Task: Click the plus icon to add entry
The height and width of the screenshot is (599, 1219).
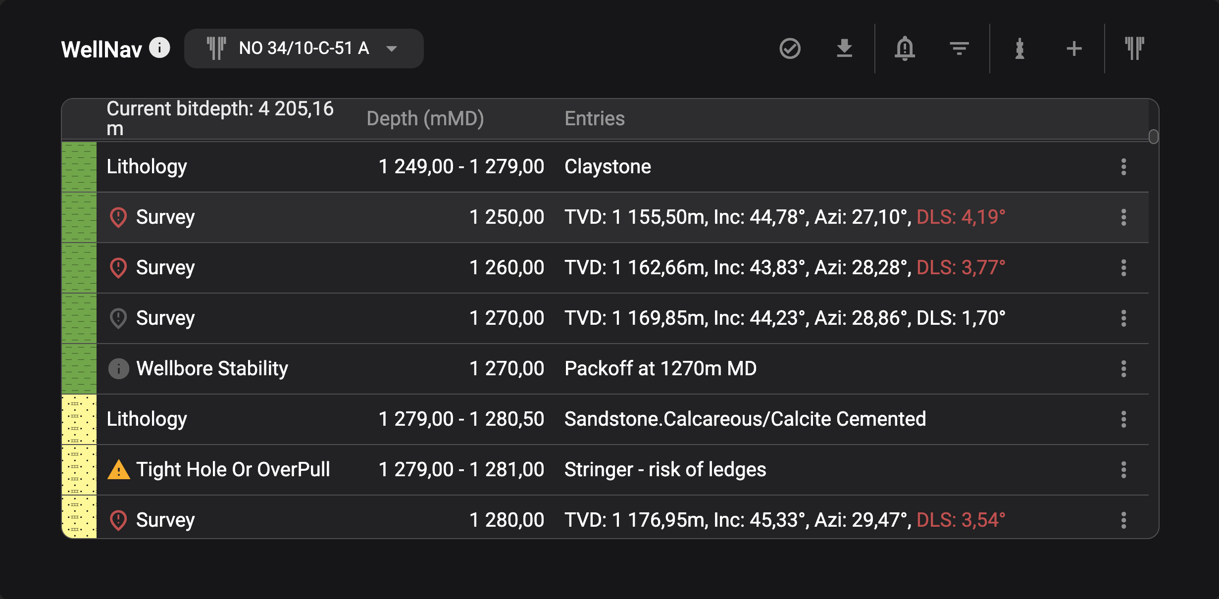Action: tap(1074, 49)
